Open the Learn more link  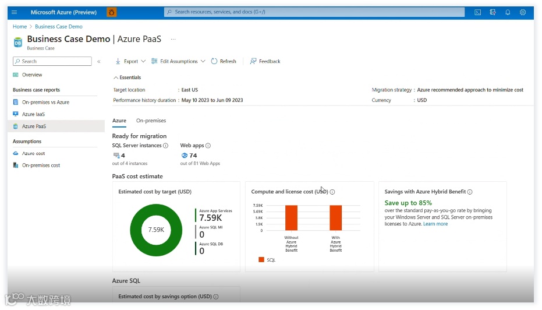click(435, 224)
